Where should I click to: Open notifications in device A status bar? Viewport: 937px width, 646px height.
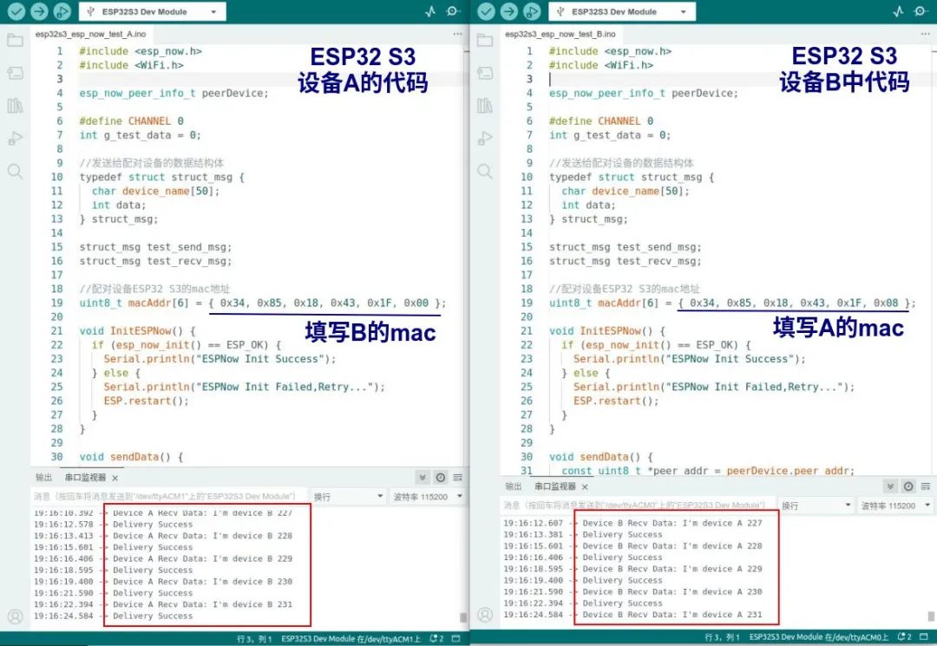click(436, 639)
